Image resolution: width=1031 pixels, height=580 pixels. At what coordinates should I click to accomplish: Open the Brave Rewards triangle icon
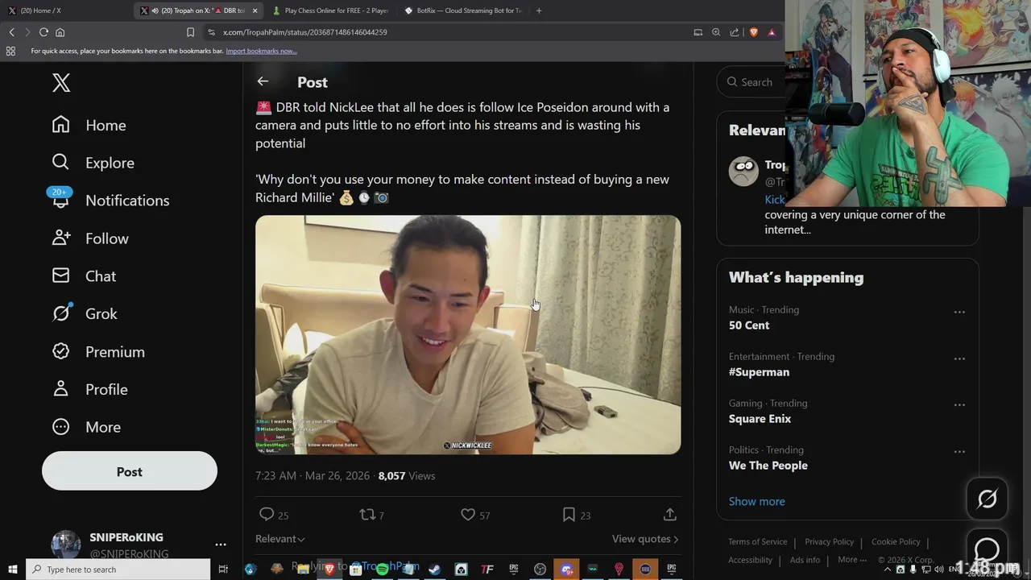click(x=772, y=32)
